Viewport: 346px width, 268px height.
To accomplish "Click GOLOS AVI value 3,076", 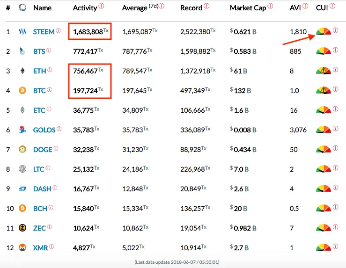I will [x=298, y=130].
